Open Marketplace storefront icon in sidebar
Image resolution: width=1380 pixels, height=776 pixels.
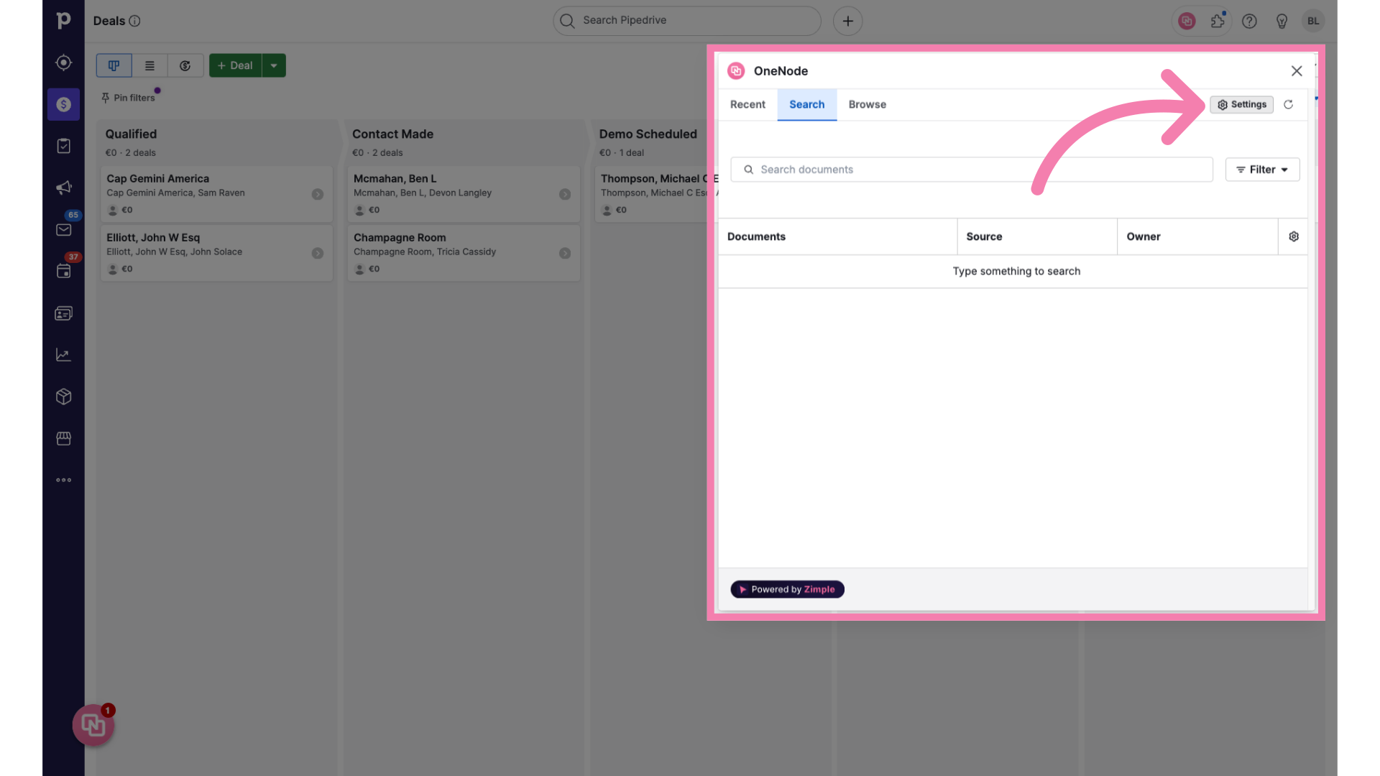63,438
